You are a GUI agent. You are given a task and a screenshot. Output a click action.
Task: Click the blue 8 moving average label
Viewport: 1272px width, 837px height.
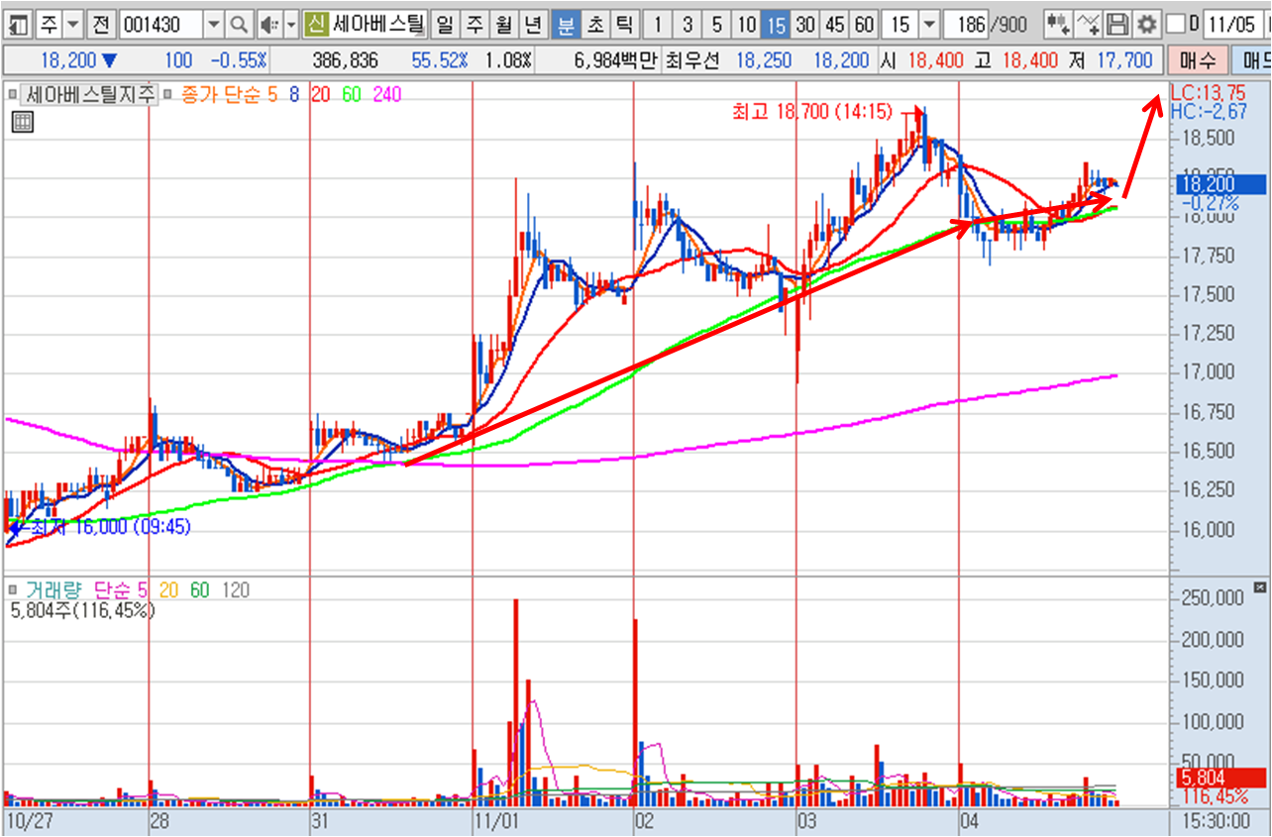tap(294, 96)
